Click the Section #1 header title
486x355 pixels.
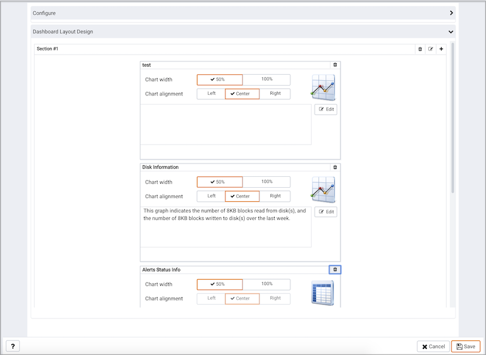pos(47,49)
